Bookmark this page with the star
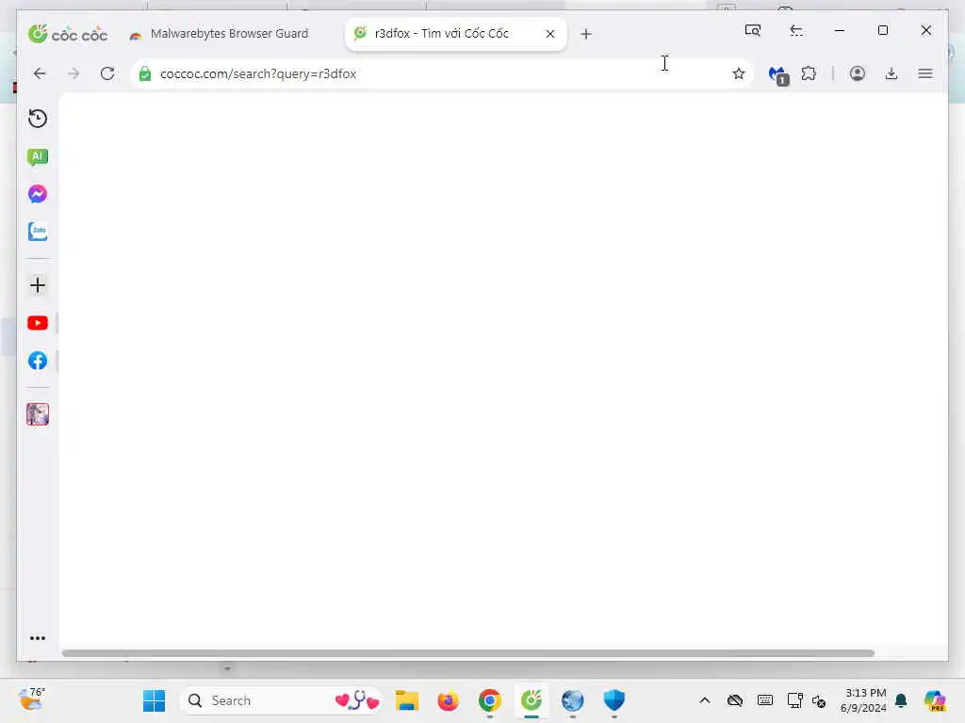Viewport: 965px width, 723px height. tap(739, 73)
